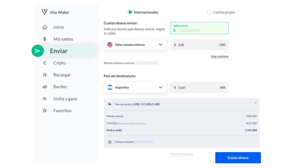Select the Cuenta propia radio button
297x168 pixels.
point(209,12)
